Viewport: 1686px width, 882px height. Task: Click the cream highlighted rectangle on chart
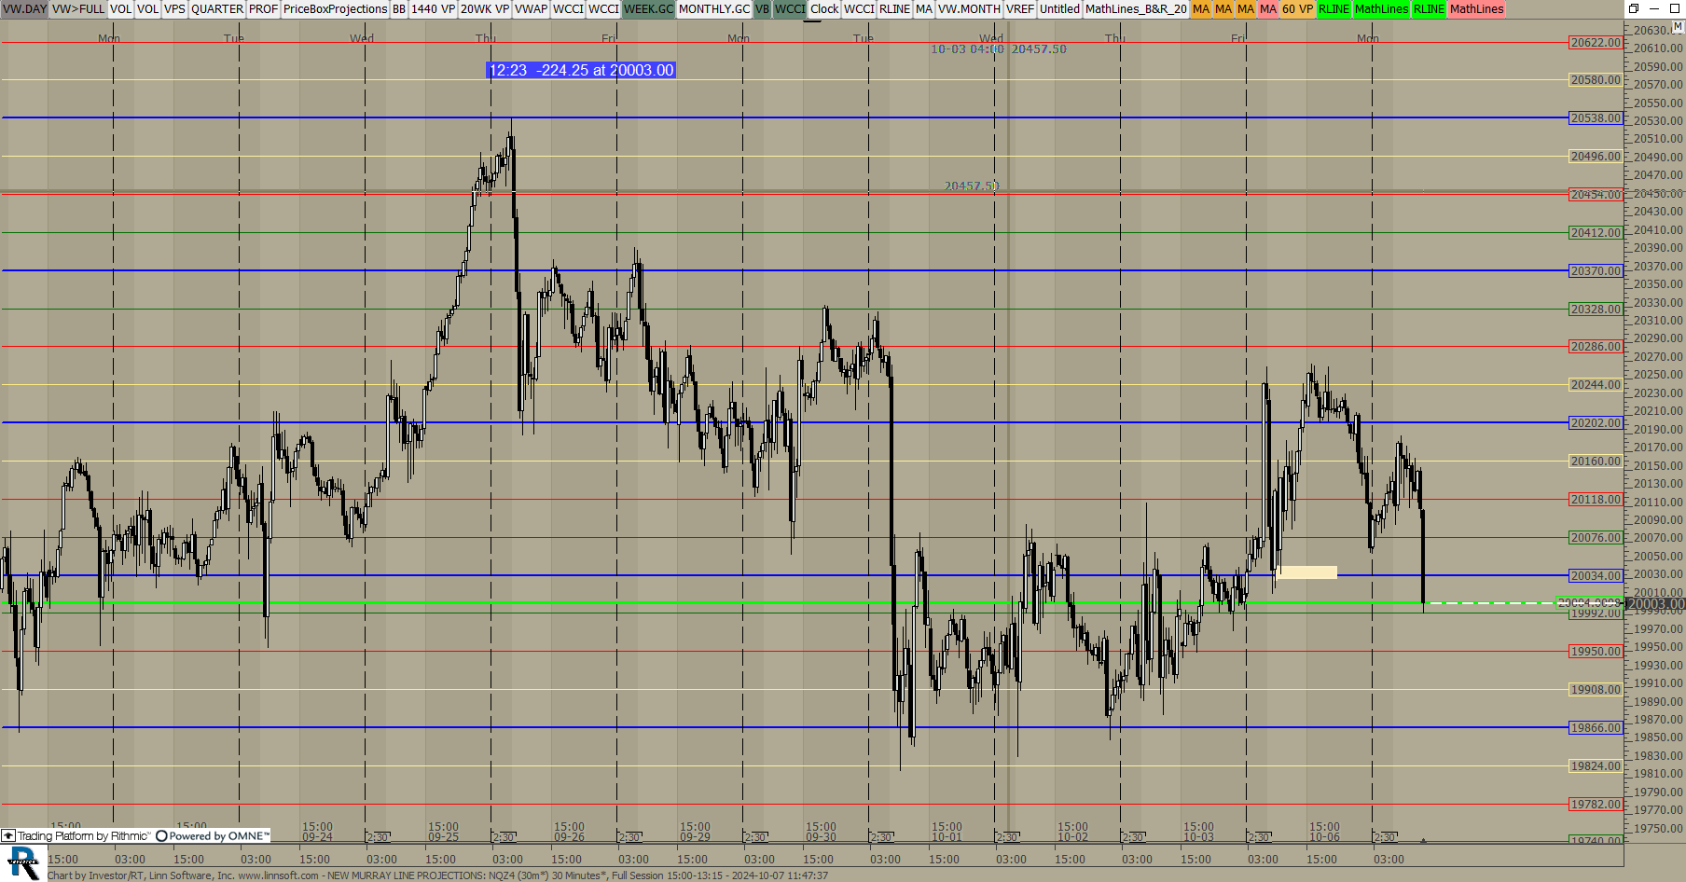pos(1306,572)
